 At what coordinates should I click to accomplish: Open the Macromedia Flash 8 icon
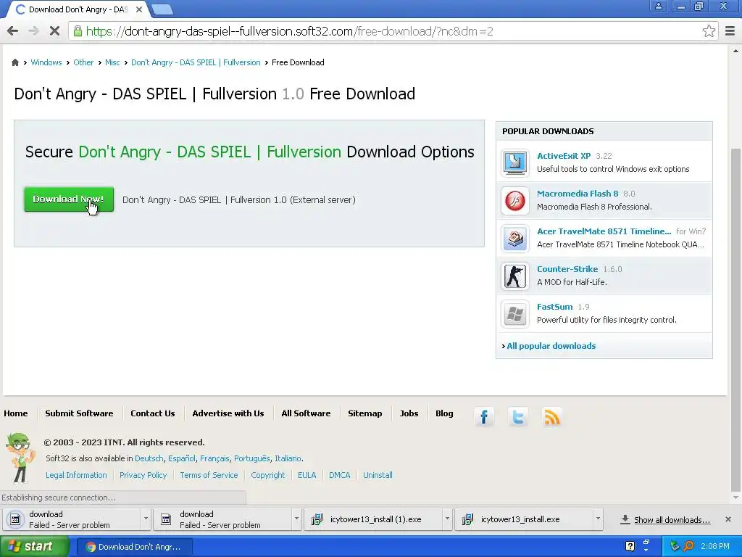tap(515, 200)
